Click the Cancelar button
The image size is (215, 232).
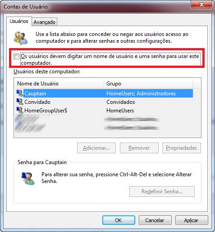(155, 220)
